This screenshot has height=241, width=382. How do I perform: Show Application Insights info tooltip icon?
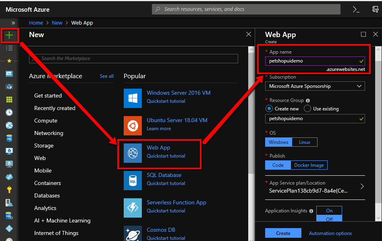(x=311, y=211)
